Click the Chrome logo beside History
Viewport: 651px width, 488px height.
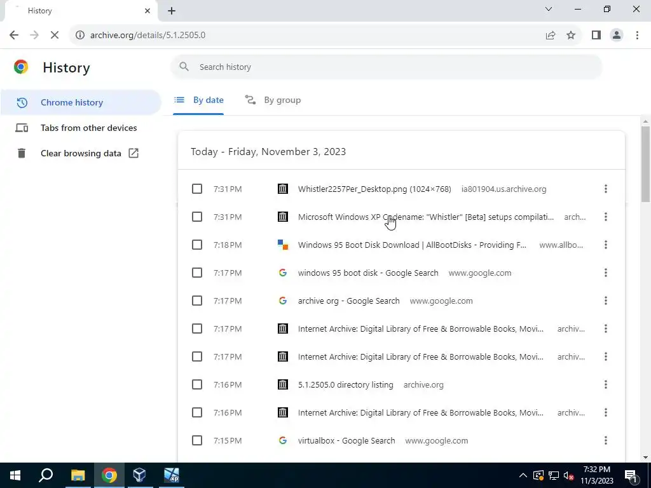tap(21, 67)
